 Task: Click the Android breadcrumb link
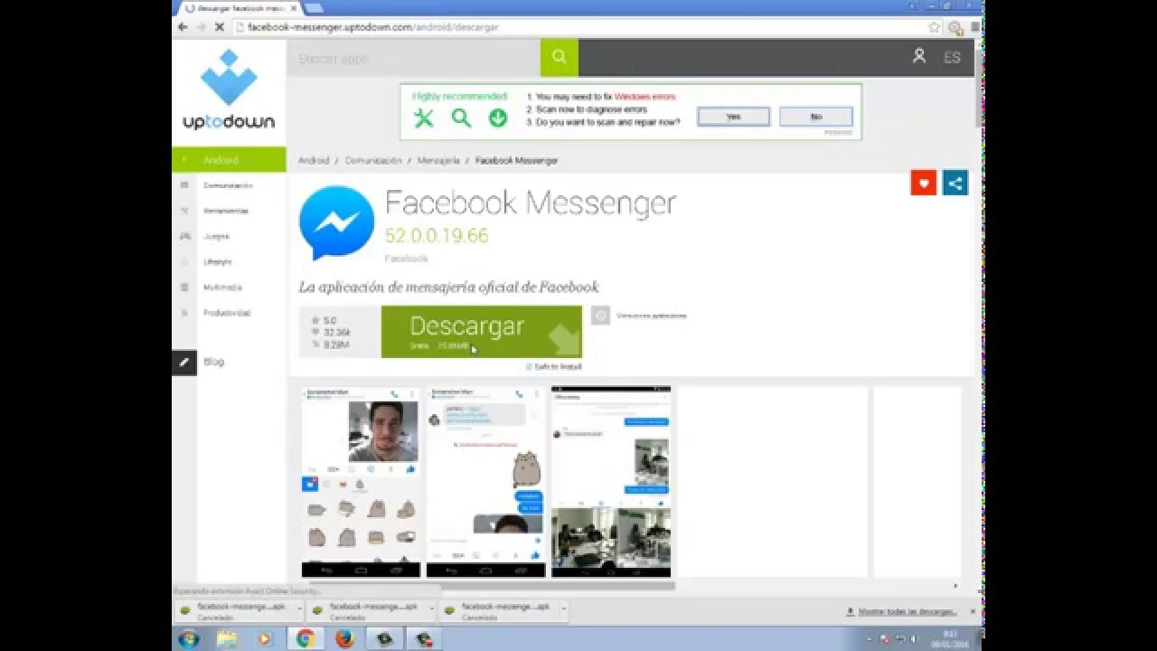coord(314,160)
